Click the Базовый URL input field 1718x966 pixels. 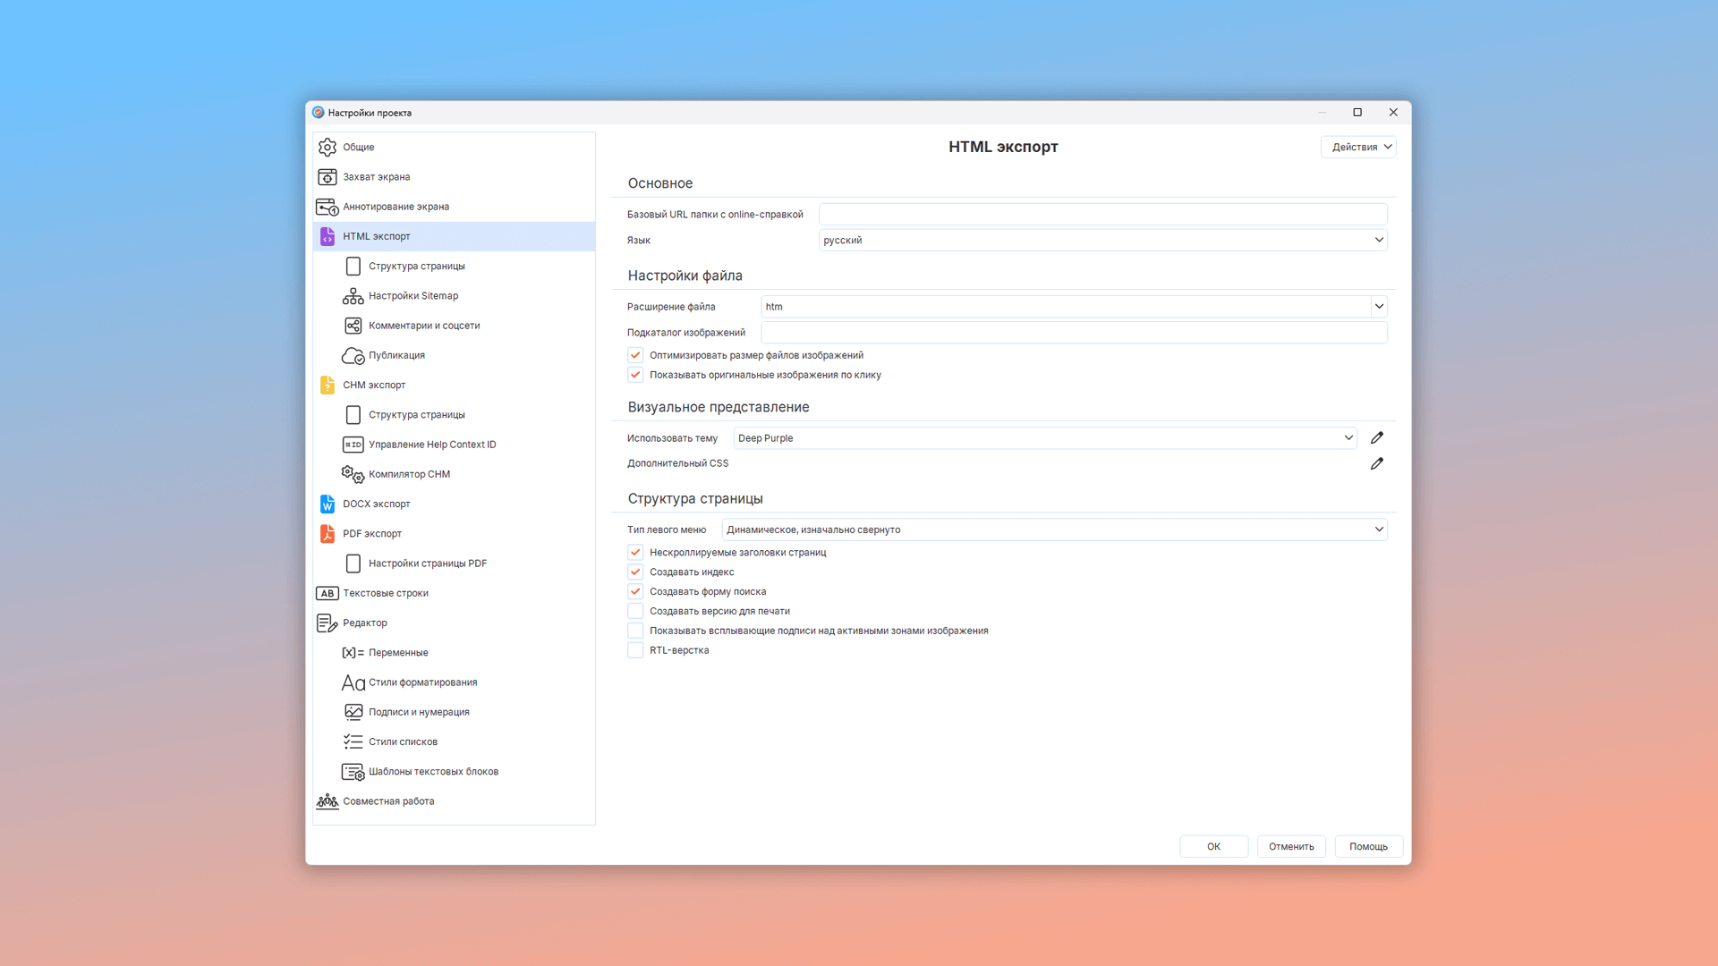click(x=1102, y=215)
